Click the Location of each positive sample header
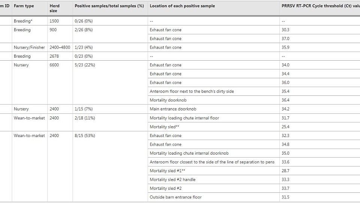This screenshot has width=360, height=204. (x=182, y=6)
